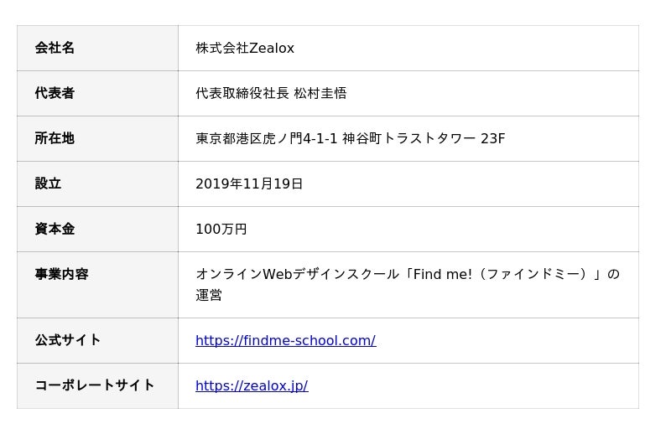Click the 東京都港区虎ノ門4-1-1 address text
671x434 pixels.
click(267, 138)
